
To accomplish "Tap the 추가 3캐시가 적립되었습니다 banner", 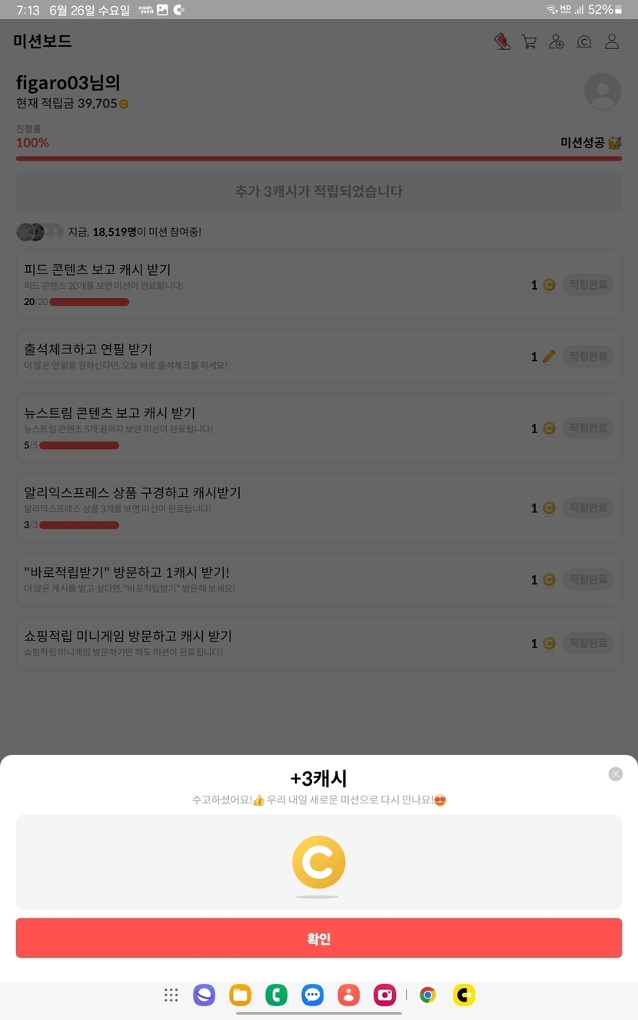I will (x=318, y=192).
